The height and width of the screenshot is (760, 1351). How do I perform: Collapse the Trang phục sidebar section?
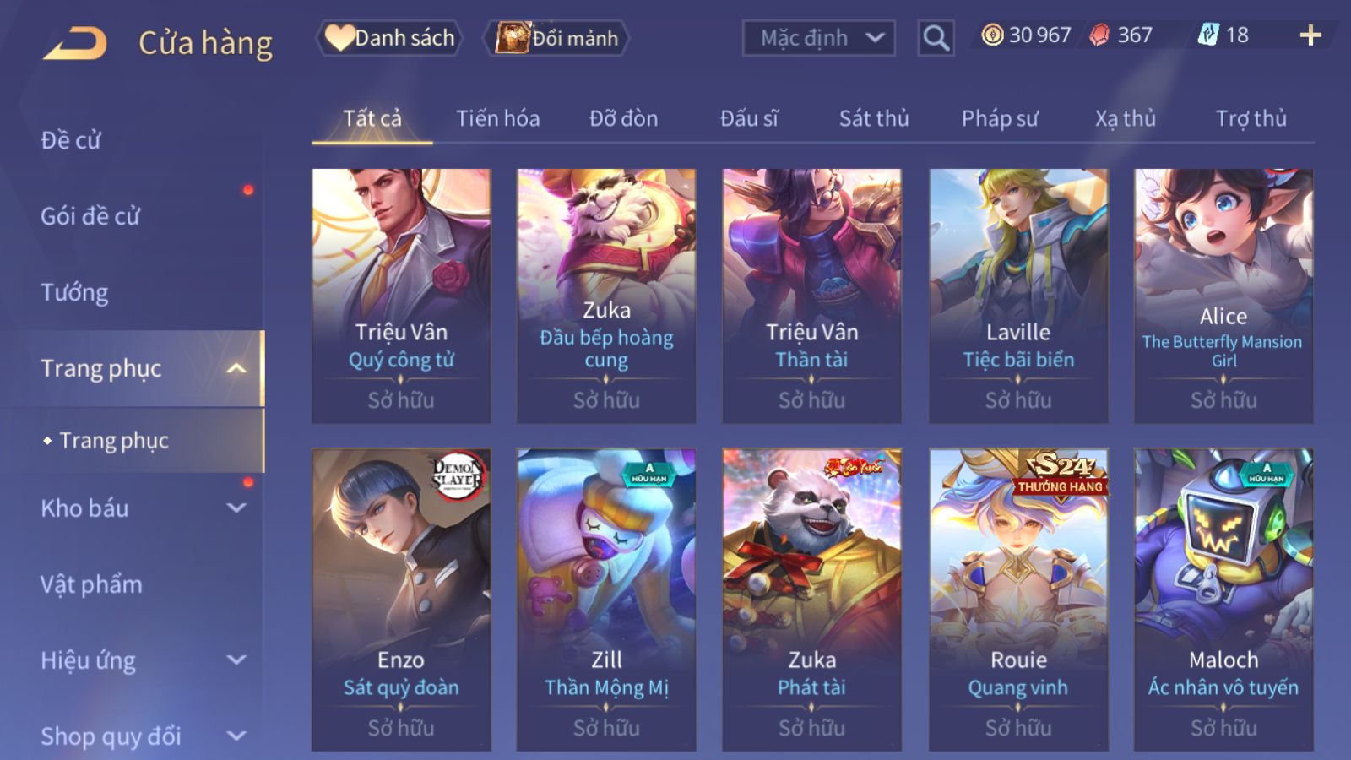click(236, 368)
